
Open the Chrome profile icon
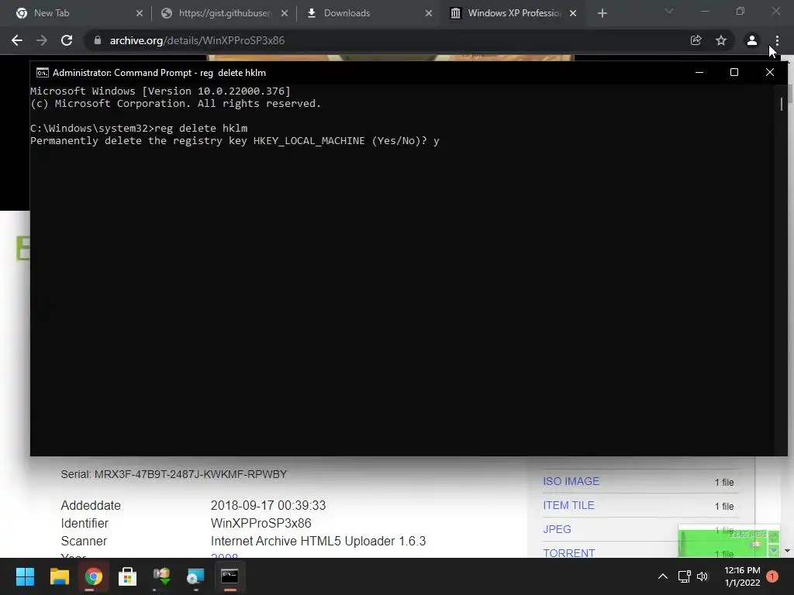752,40
